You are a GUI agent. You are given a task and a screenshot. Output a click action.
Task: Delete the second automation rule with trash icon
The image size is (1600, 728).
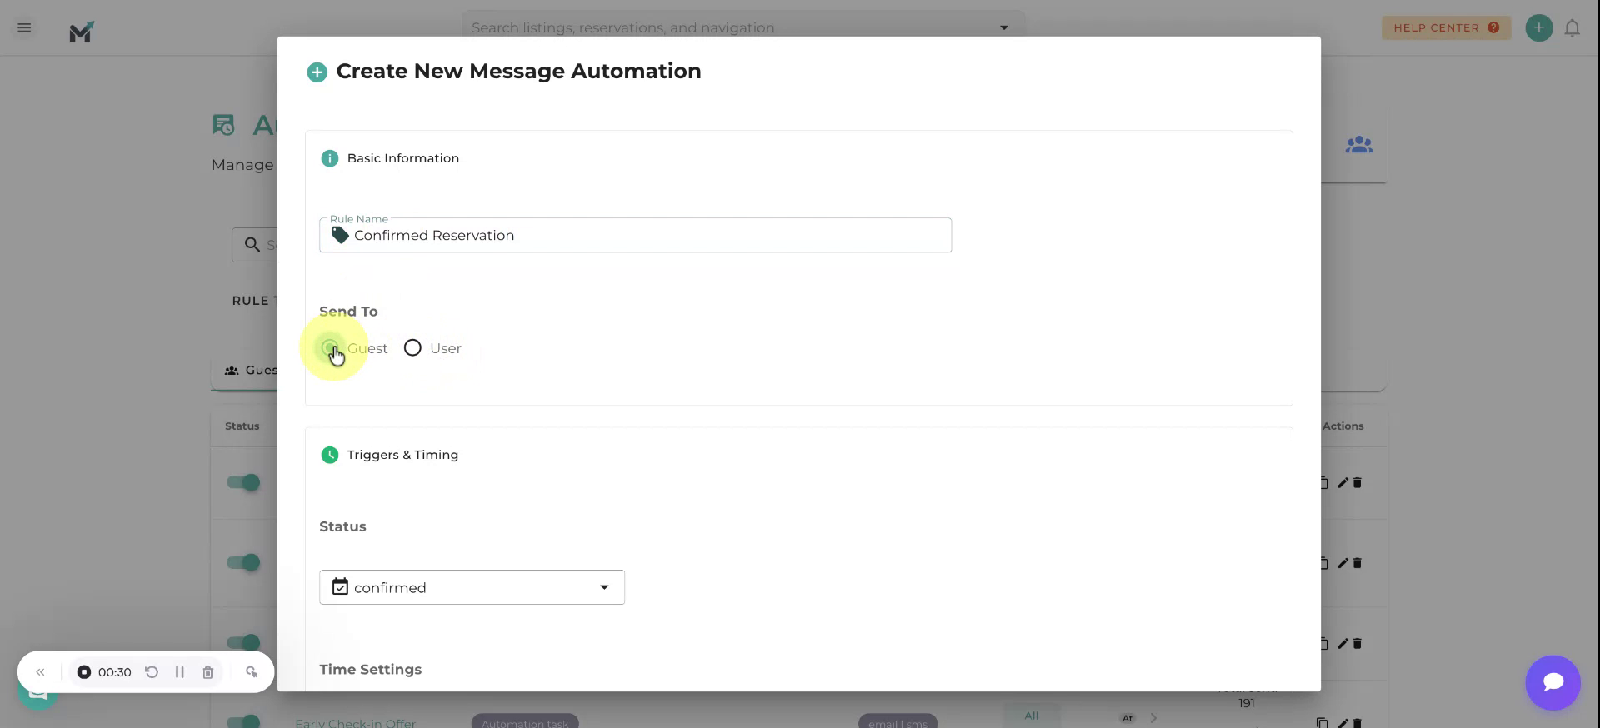[x=1357, y=563]
